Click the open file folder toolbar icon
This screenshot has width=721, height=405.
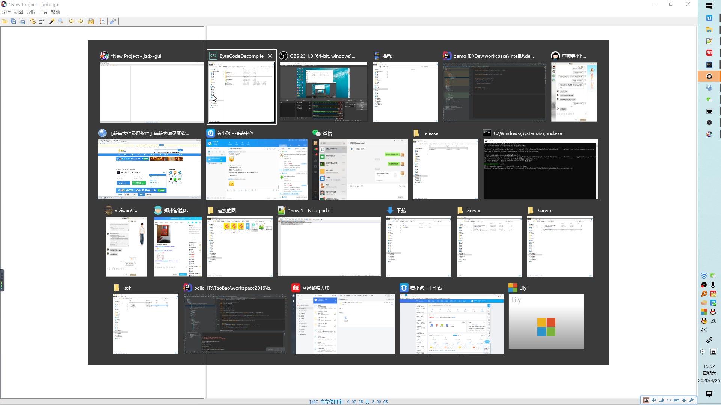[x=5, y=21]
